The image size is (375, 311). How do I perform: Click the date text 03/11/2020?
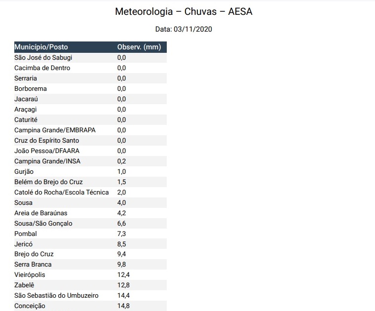193,30
